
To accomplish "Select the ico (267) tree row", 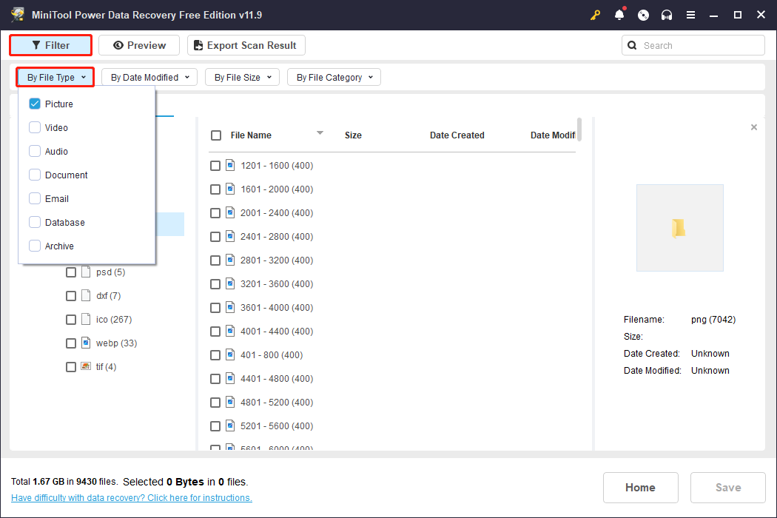I will [x=114, y=320].
